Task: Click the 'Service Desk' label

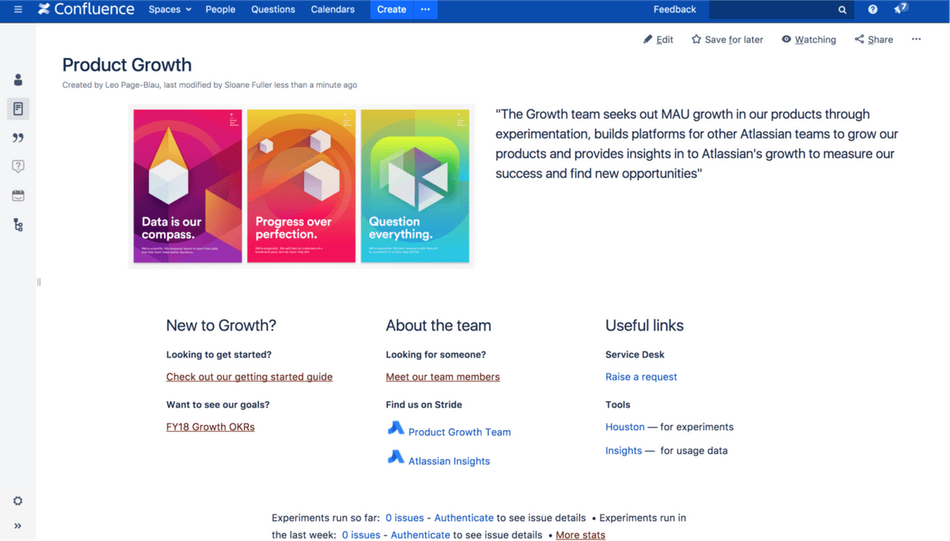Action: 635,355
